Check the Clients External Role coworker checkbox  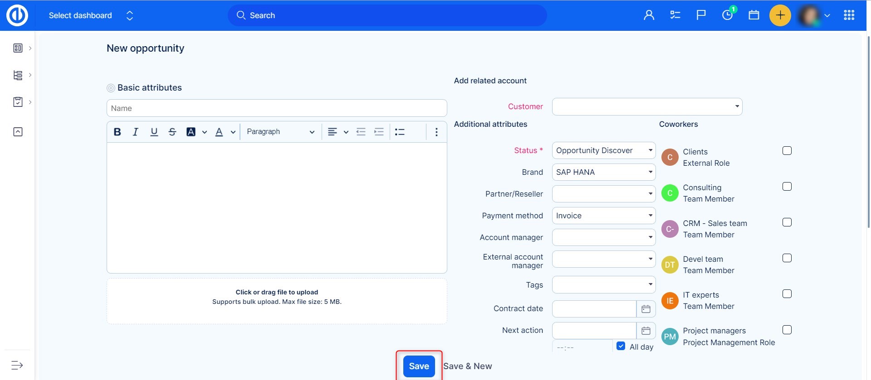(x=787, y=151)
